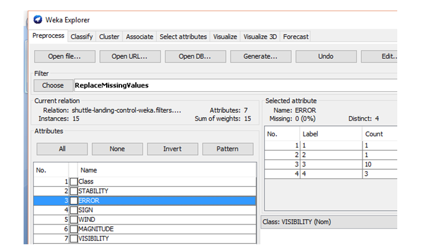
Task: Click the Edit... button
Action: click(379, 56)
